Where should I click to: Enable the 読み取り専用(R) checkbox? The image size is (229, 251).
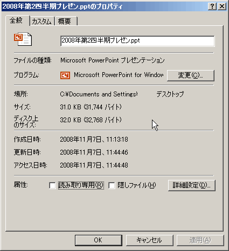(52, 185)
